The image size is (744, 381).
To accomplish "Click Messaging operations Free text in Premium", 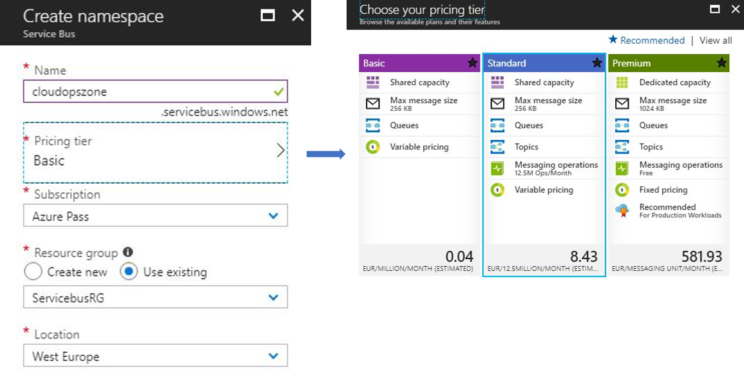I will pyautogui.click(x=681, y=168).
